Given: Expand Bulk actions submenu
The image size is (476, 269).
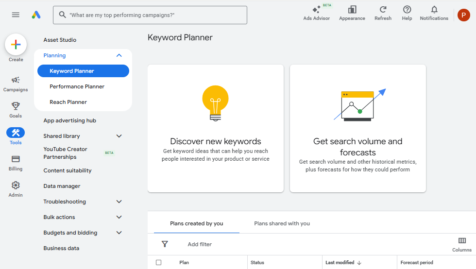Looking at the screenshot, I should pyautogui.click(x=119, y=217).
